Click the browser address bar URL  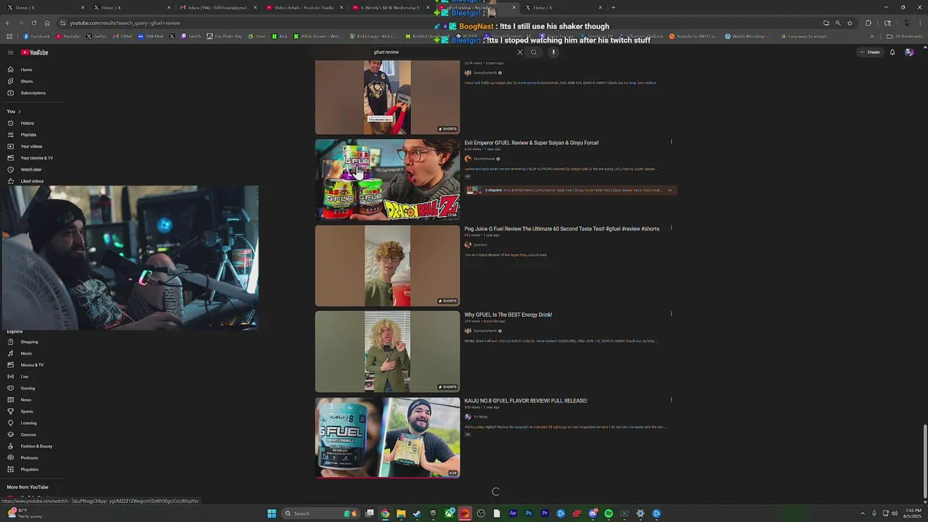click(x=125, y=23)
